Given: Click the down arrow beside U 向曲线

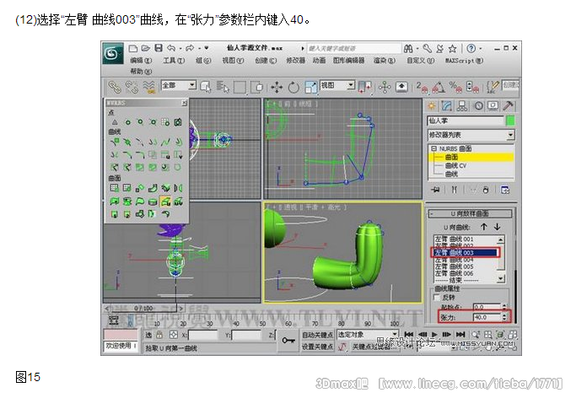Looking at the screenshot, I should click(x=497, y=227).
